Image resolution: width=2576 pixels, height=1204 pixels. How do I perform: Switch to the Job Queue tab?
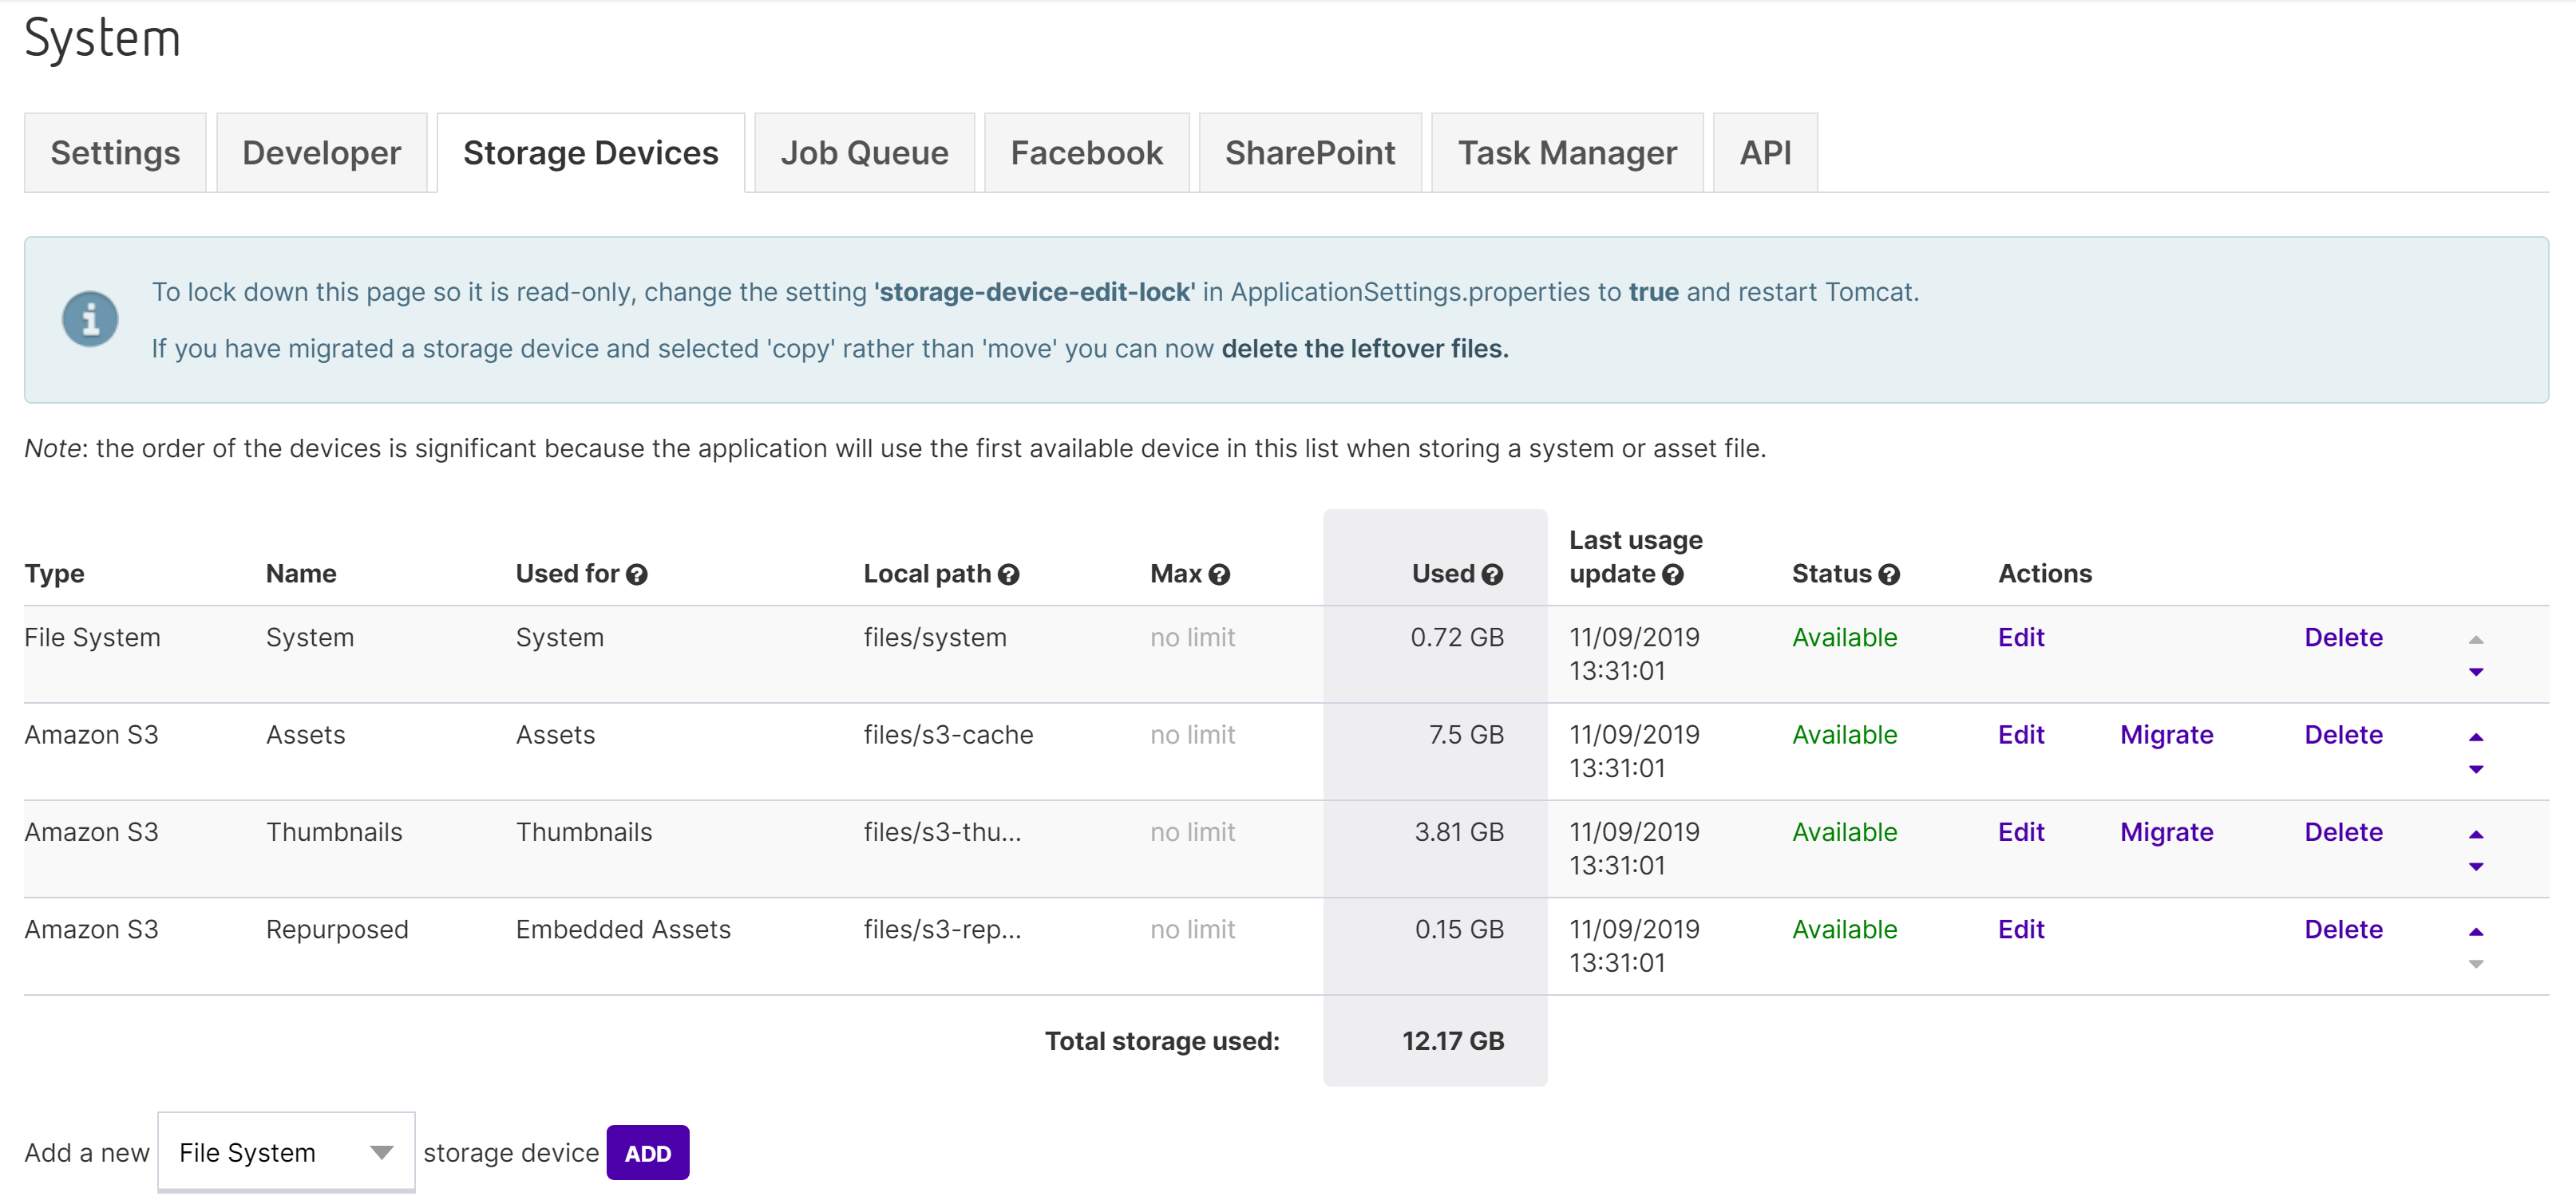tap(864, 153)
